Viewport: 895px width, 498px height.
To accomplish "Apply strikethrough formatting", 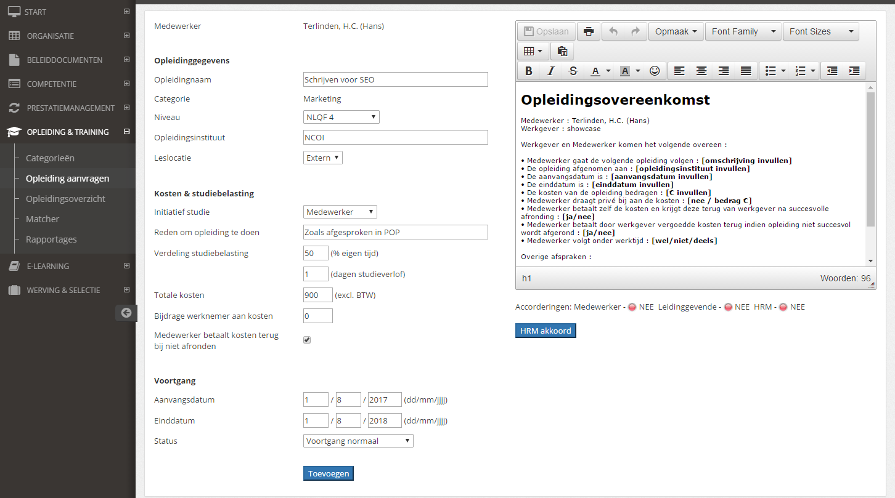I will click(573, 71).
